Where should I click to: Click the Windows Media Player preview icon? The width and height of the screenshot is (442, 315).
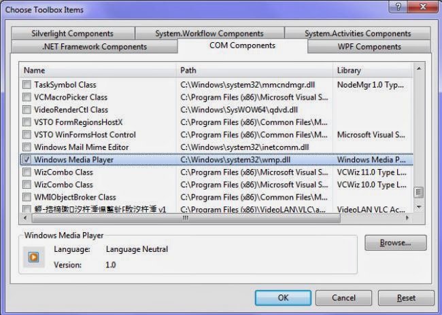(x=33, y=257)
